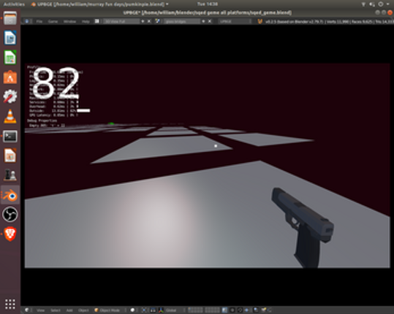394x314 pixels.
Task: Click the Debug Properties text in overlay
Action: [x=42, y=120]
